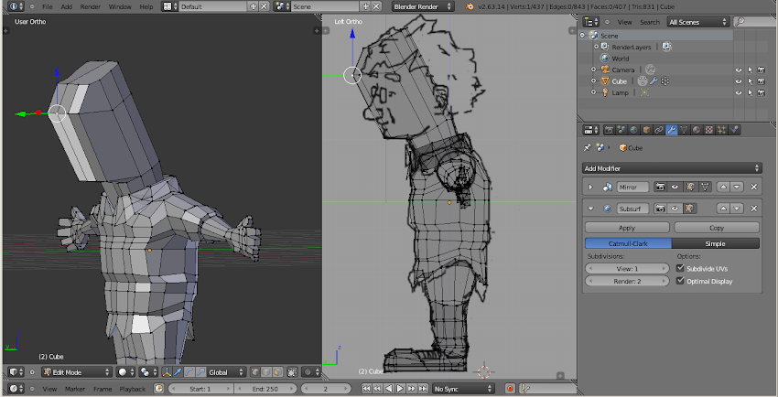Open the Edit Mode selector dropdown
The width and height of the screenshot is (778, 397).
[x=77, y=372]
